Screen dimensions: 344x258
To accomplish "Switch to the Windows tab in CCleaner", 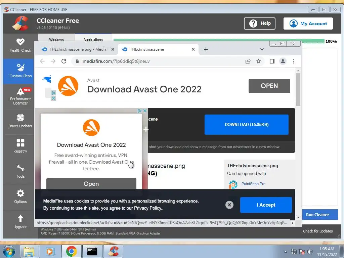I will pyautogui.click(x=56, y=38).
